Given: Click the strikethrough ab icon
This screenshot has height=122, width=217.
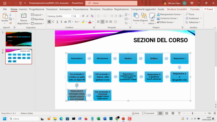Looking at the screenshot, I should [65, 22].
